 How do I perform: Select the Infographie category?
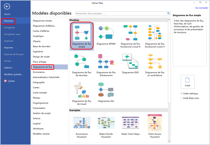pyautogui.click(x=39, y=82)
